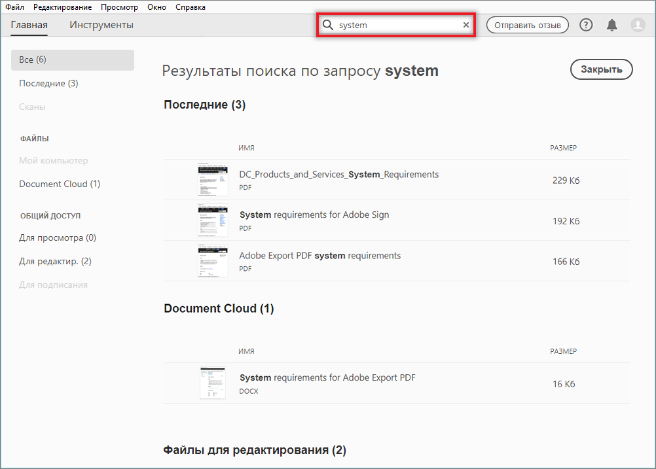
Task: Click the search field containing 'system'
Action: pyautogui.click(x=396, y=25)
